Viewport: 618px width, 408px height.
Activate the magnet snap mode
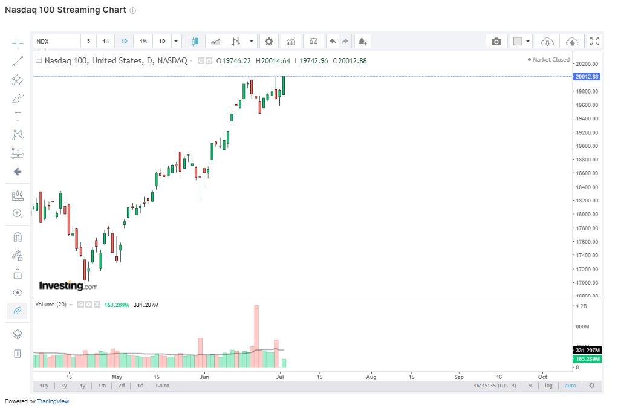[18, 237]
